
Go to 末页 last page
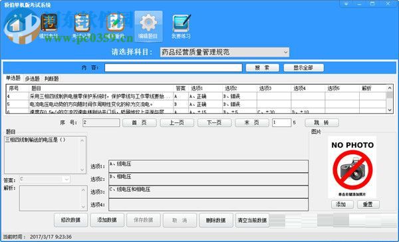tap(252, 122)
